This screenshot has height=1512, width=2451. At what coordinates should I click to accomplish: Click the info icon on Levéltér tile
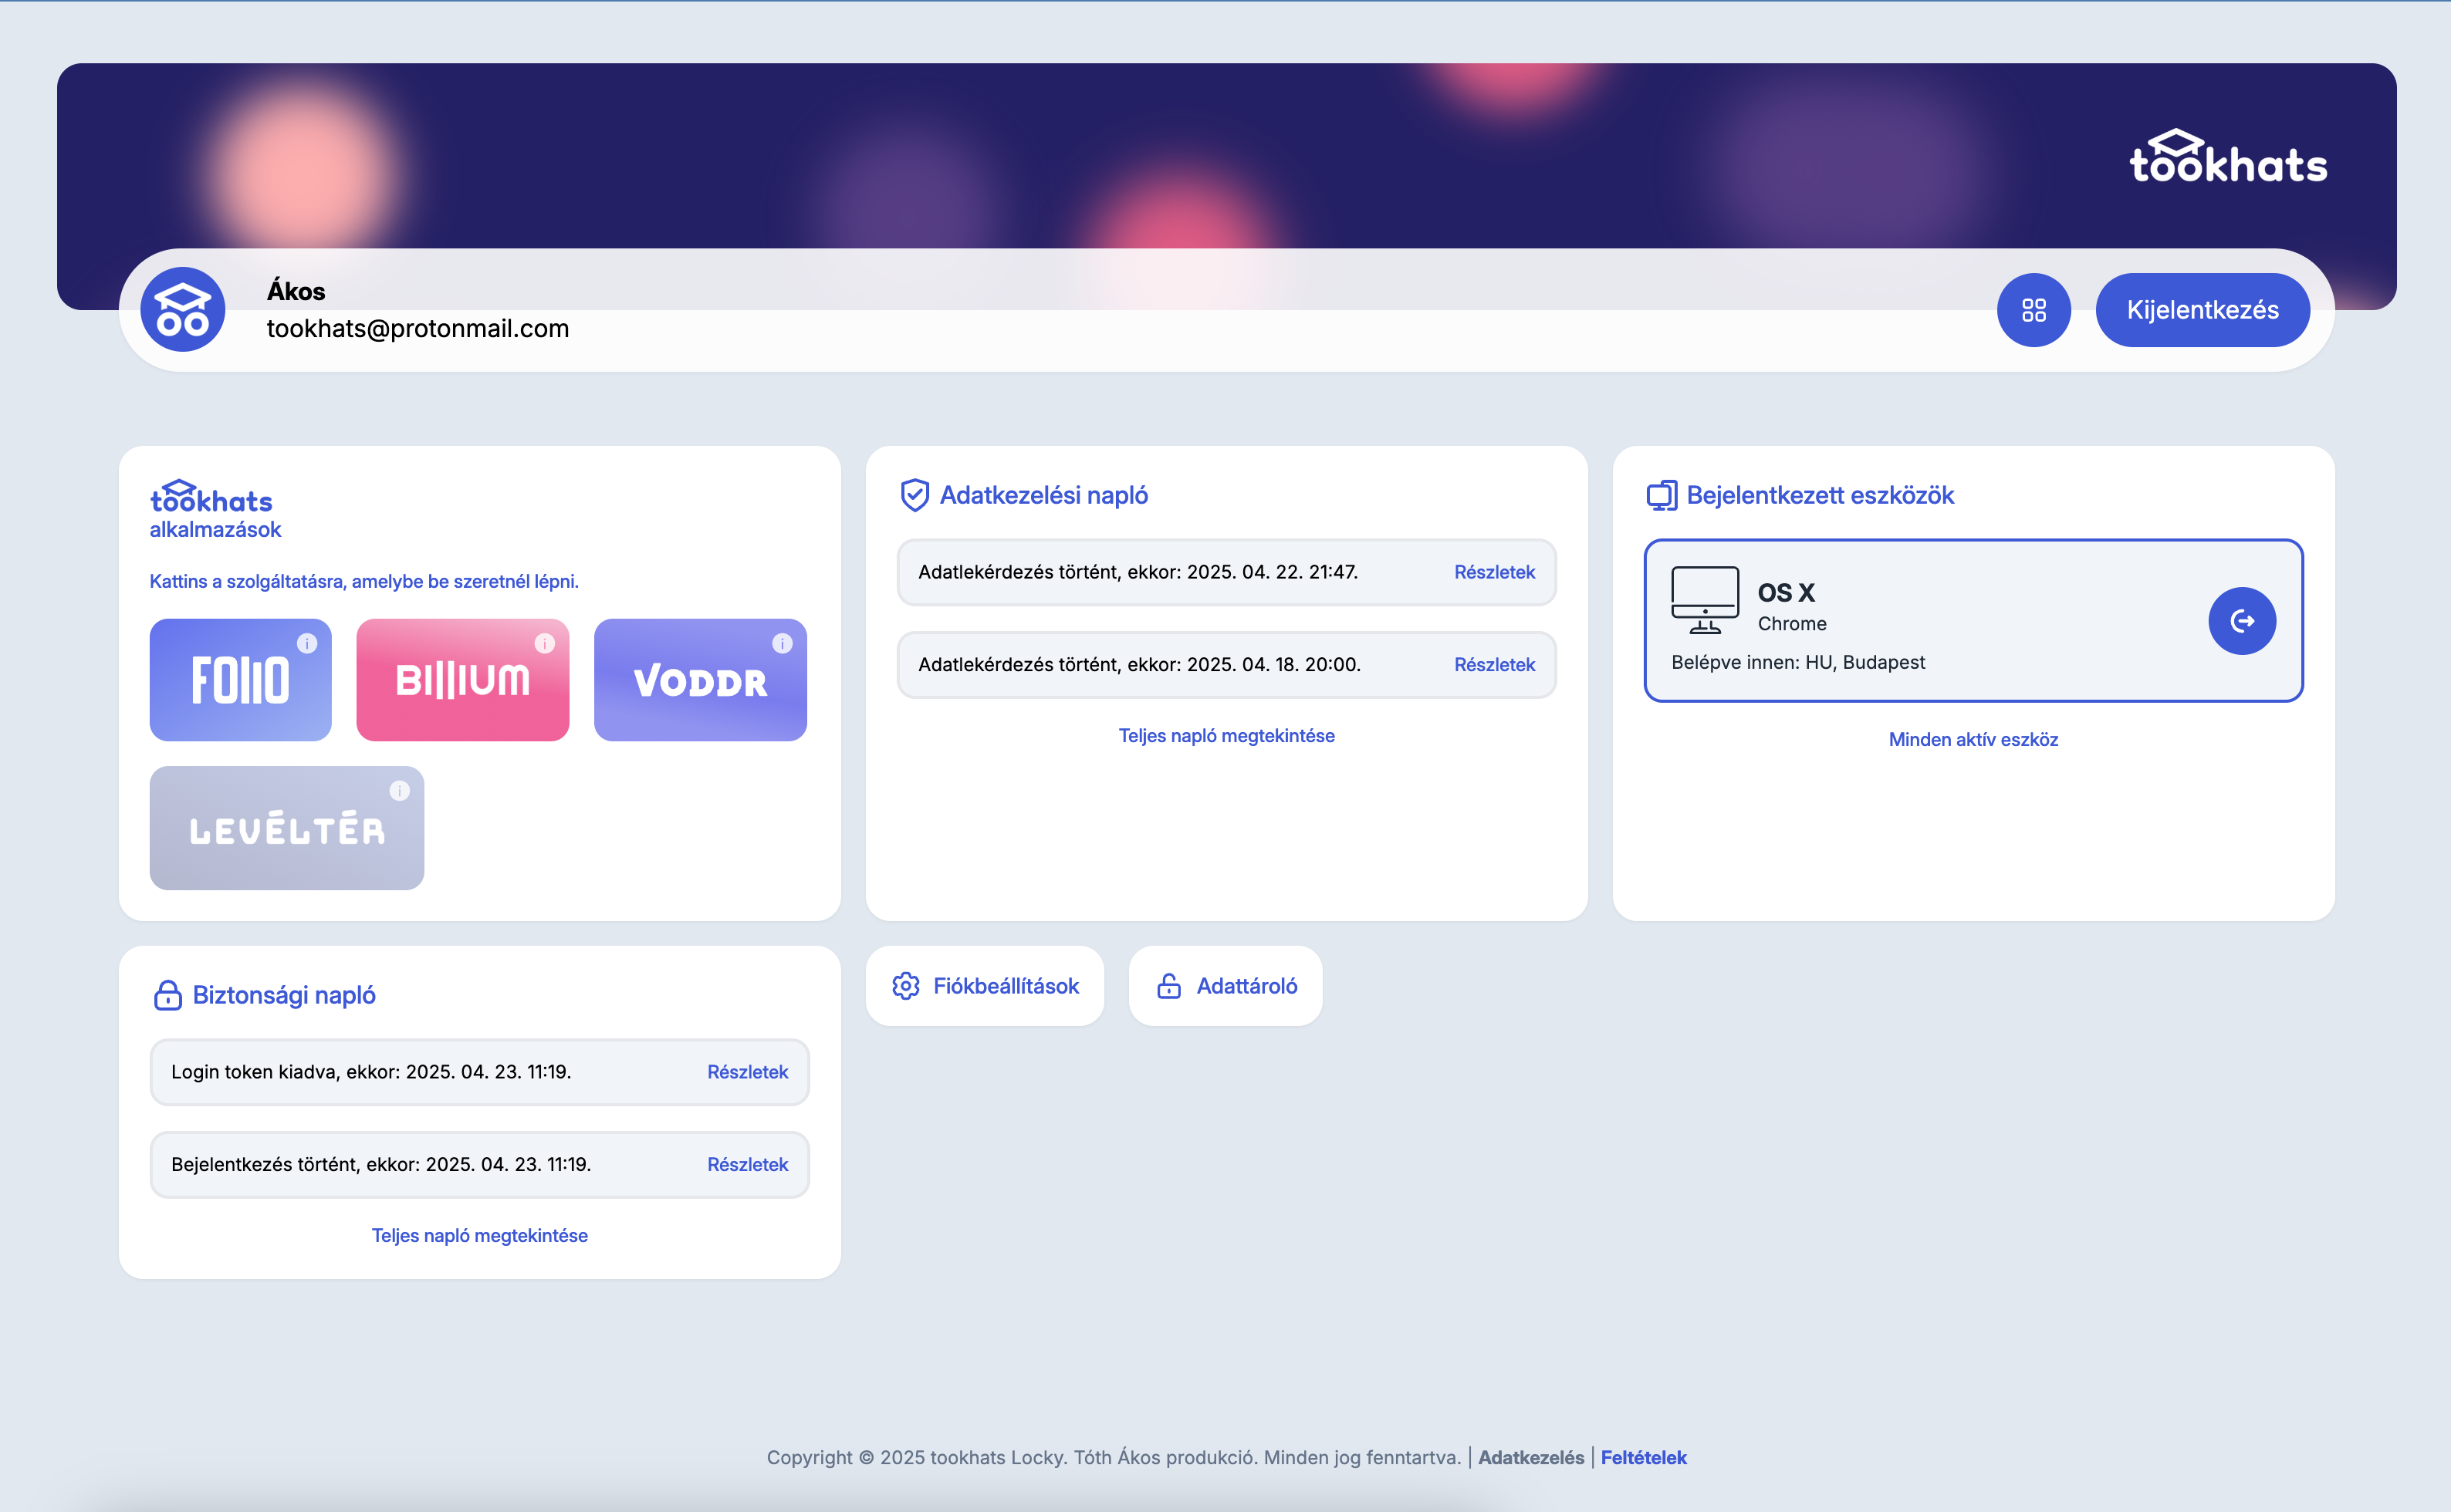coord(399,791)
